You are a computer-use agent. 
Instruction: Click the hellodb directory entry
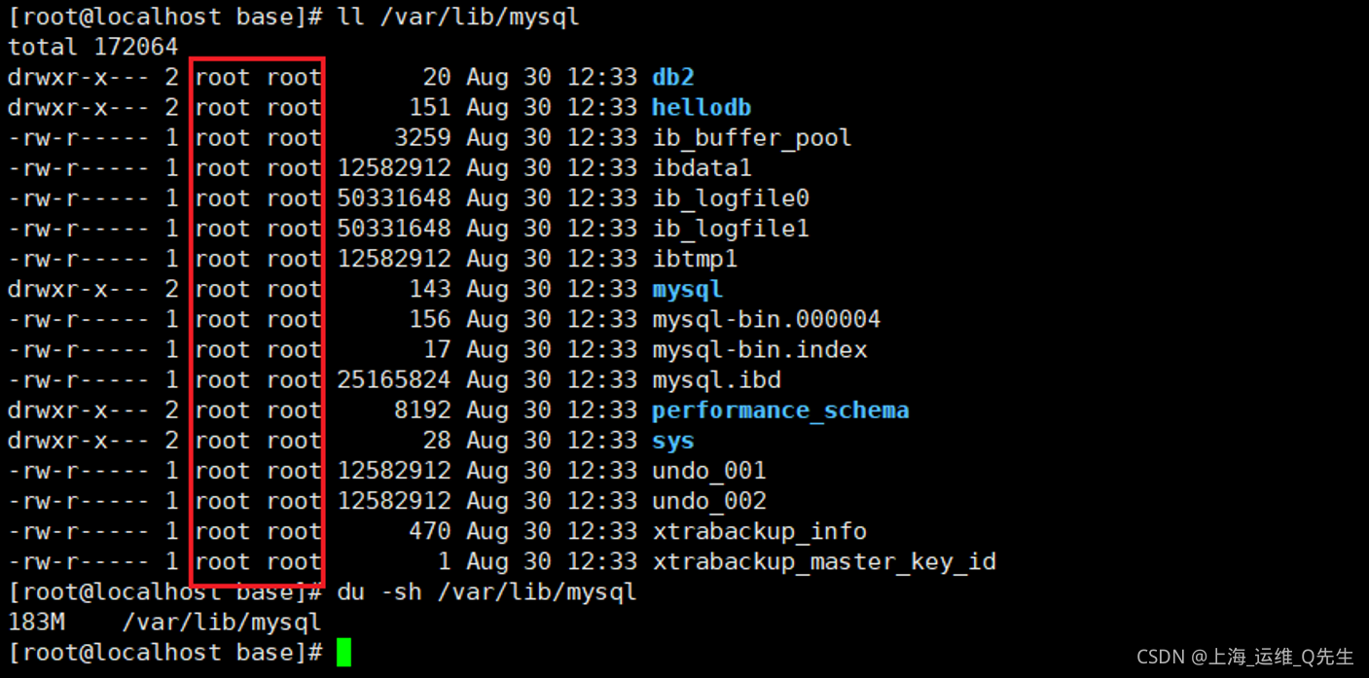(x=702, y=108)
